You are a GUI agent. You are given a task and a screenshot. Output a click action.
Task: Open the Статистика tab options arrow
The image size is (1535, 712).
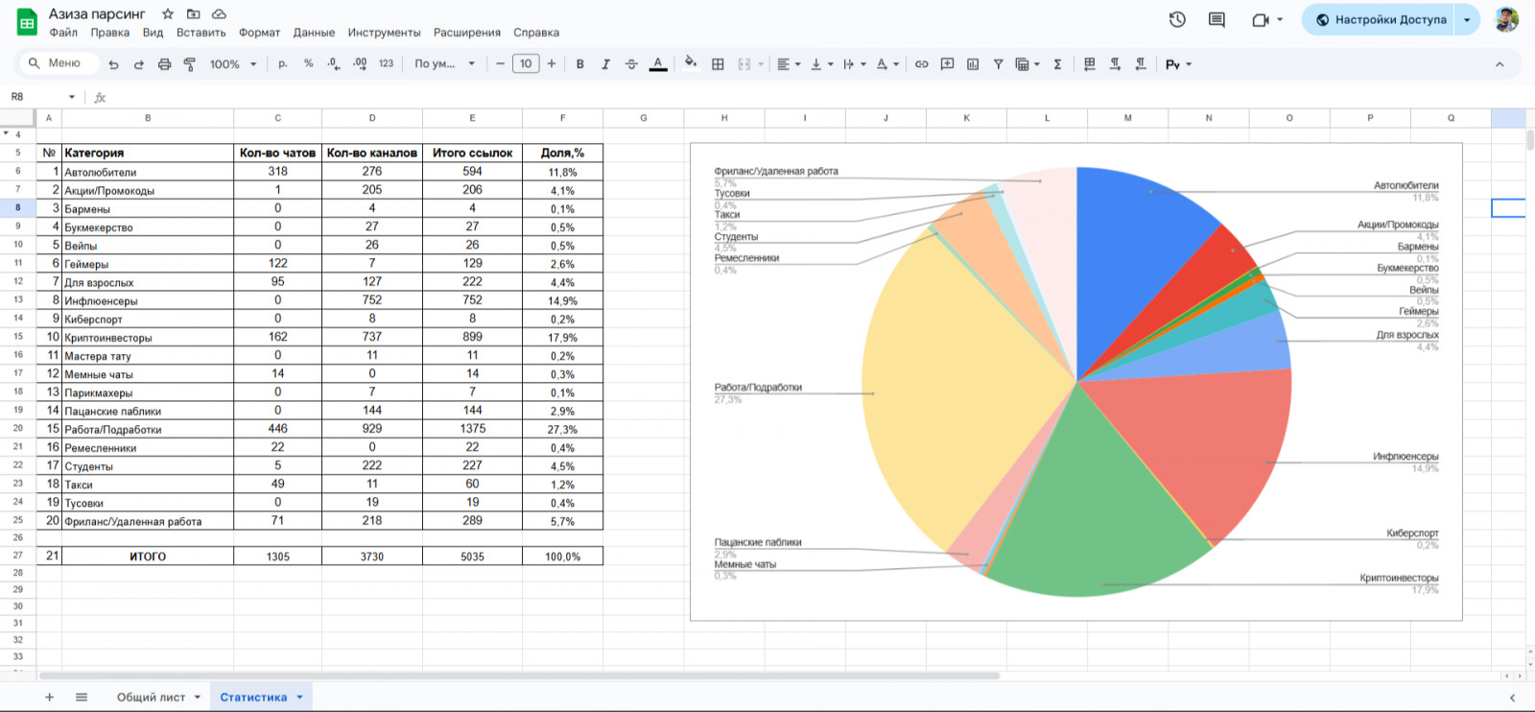coord(300,698)
